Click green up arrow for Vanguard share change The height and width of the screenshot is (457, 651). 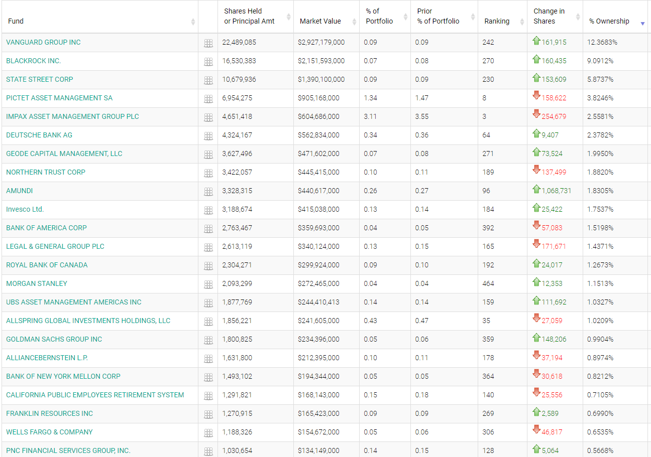tap(536, 41)
